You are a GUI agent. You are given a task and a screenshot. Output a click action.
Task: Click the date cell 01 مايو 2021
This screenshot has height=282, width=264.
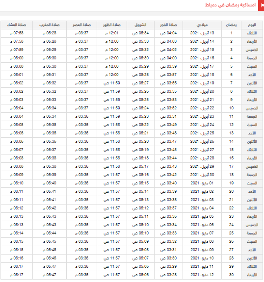coord(202,183)
